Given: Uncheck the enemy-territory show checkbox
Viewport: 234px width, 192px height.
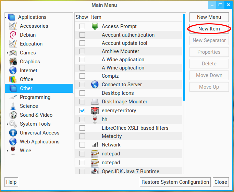Looking at the screenshot, I should point(82,111).
